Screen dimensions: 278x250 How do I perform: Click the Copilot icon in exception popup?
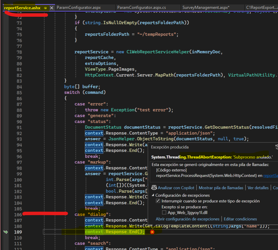tap(154, 187)
